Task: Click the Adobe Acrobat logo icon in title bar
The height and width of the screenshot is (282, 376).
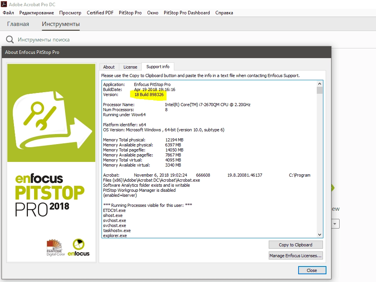Action: [4, 4]
